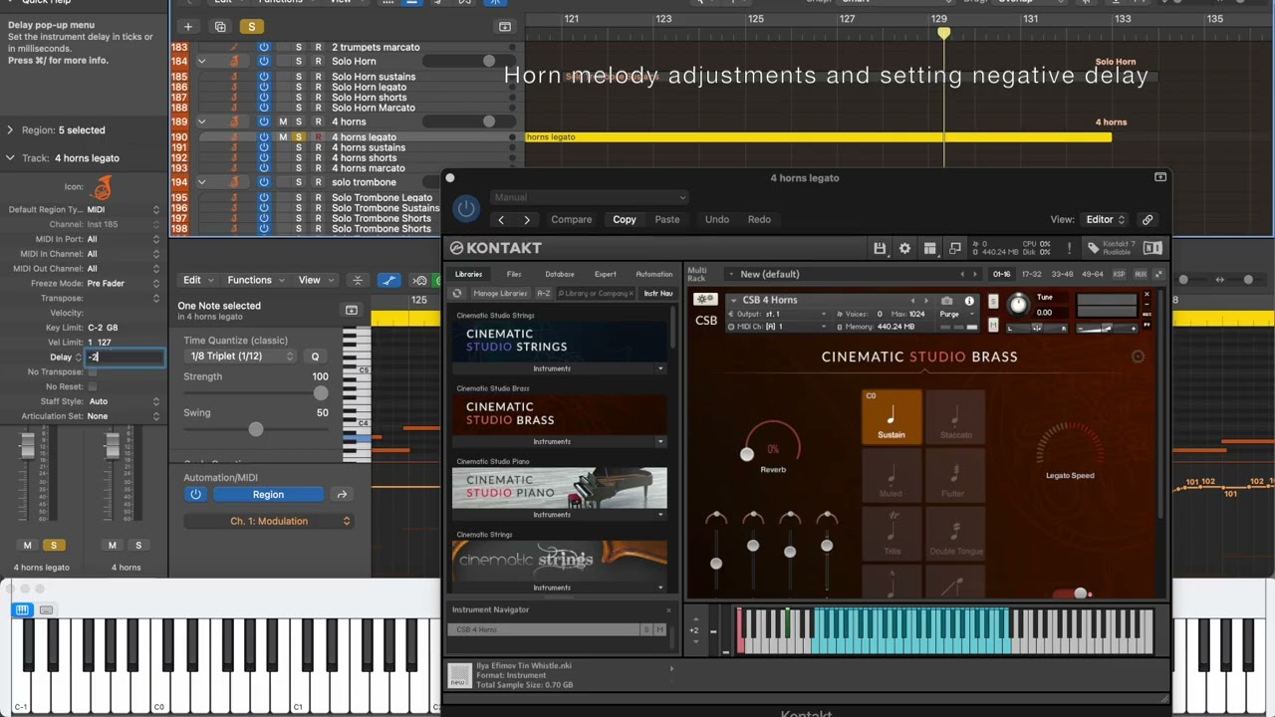This screenshot has width=1275, height=717.
Task: Open the Time Quantize value dropdown
Action: coord(240,357)
